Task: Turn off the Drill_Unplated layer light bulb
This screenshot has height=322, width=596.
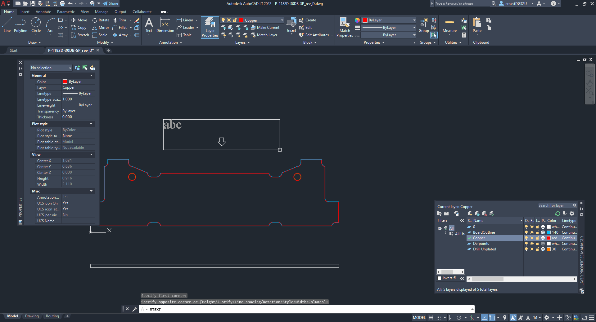Action: [x=526, y=249]
